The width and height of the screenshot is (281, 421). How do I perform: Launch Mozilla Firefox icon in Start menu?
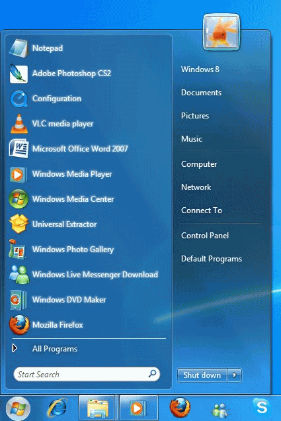[19, 325]
